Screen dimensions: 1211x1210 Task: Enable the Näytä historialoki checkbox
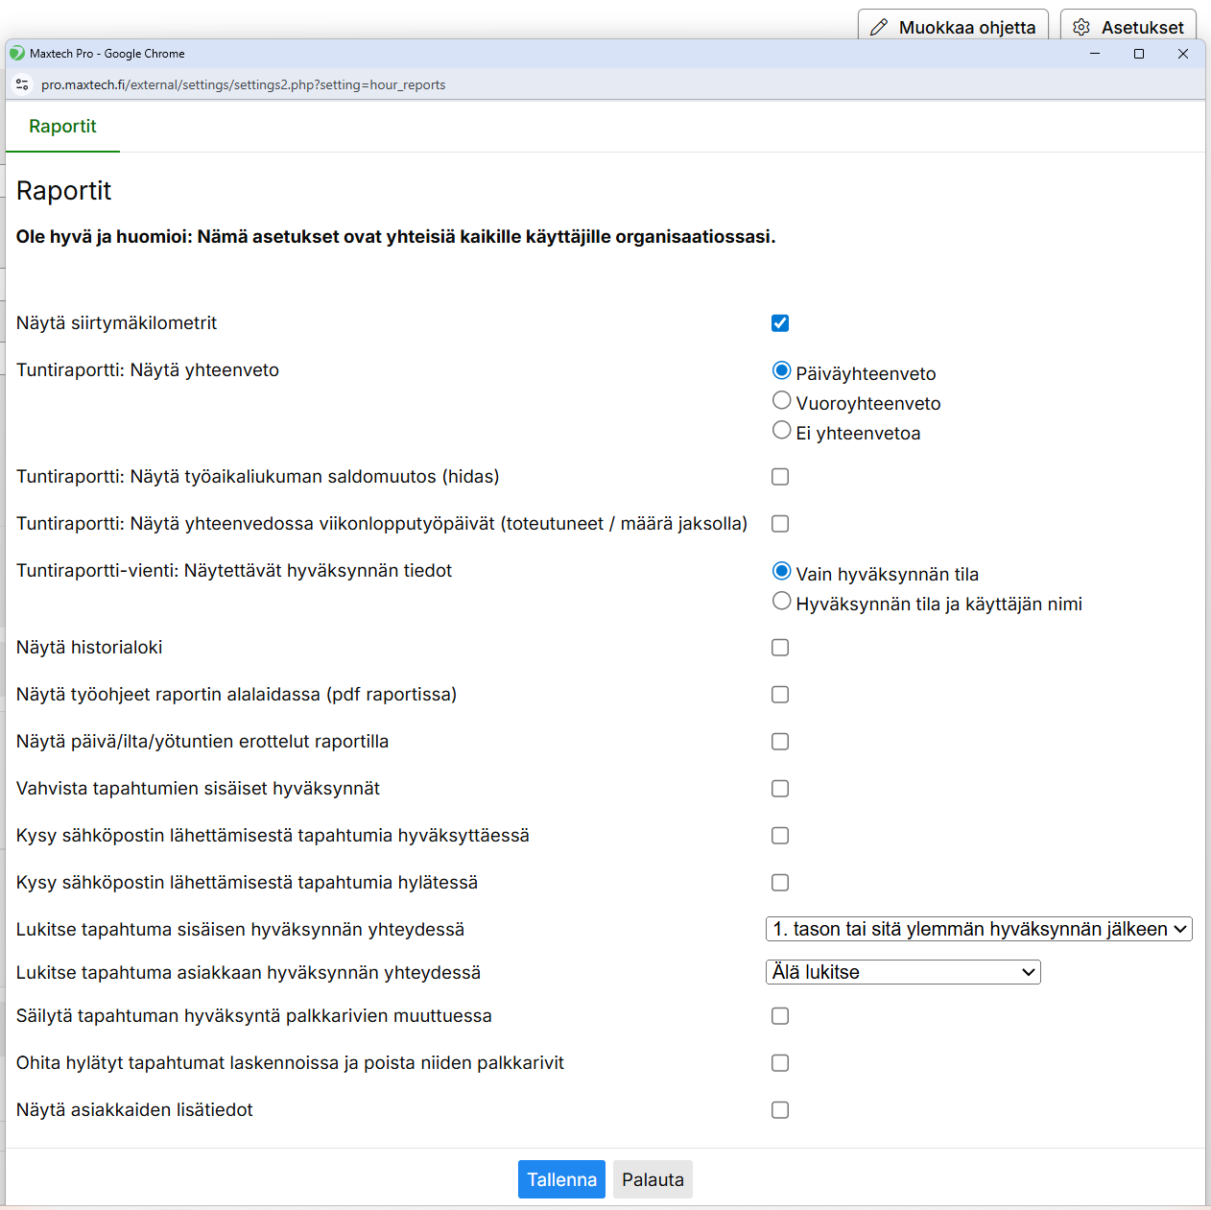[780, 648]
